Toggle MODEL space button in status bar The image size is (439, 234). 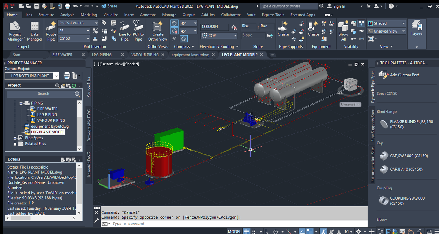pos(234,231)
